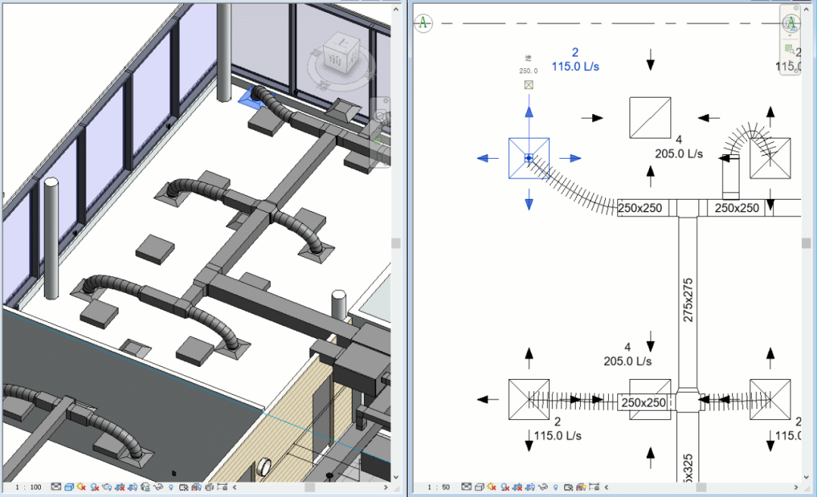Viewport: 817px width, 497px height.
Task: Toggle Sun Path in the plan view
Action: [493, 488]
